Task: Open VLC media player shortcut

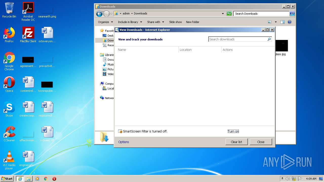Action: (x=9, y=160)
